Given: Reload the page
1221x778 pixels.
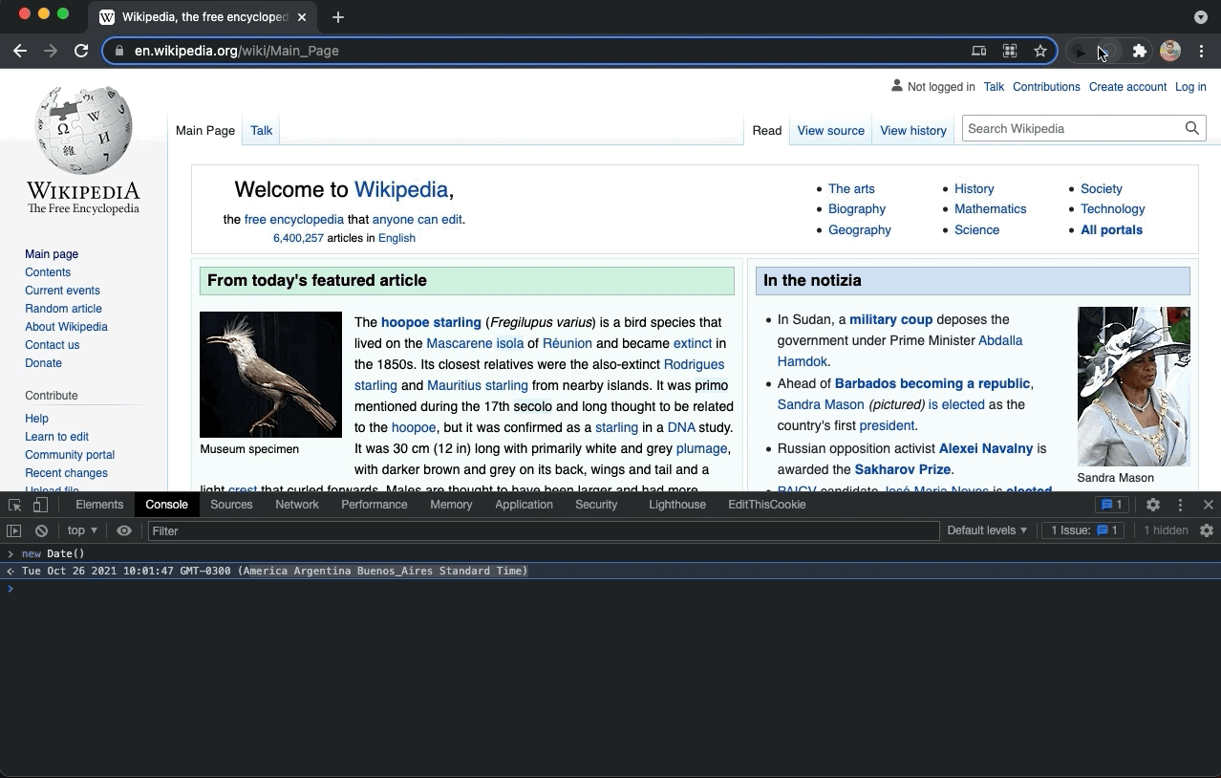Looking at the screenshot, I should [x=81, y=51].
